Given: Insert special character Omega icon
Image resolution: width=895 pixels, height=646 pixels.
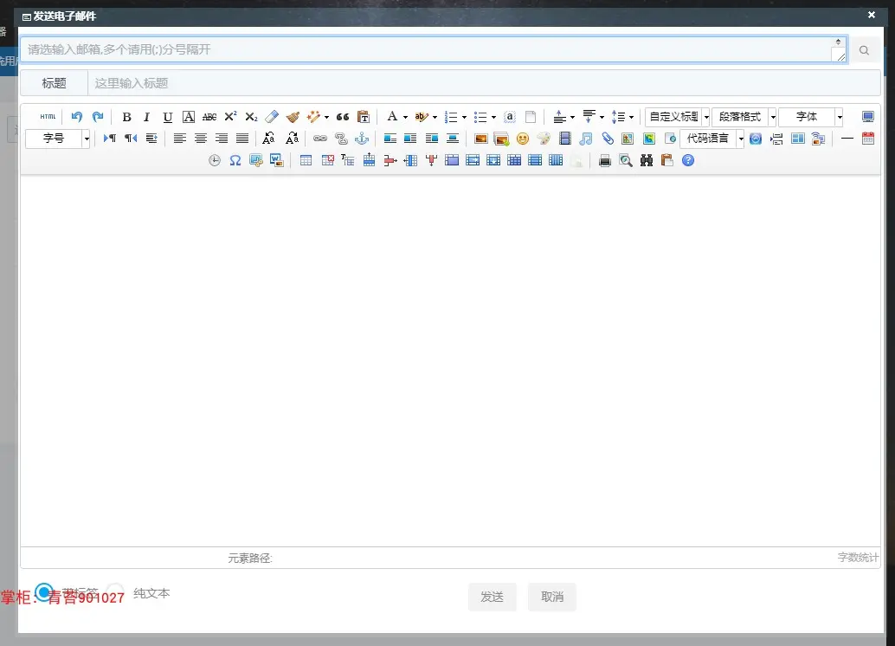Looking at the screenshot, I should tap(235, 160).
